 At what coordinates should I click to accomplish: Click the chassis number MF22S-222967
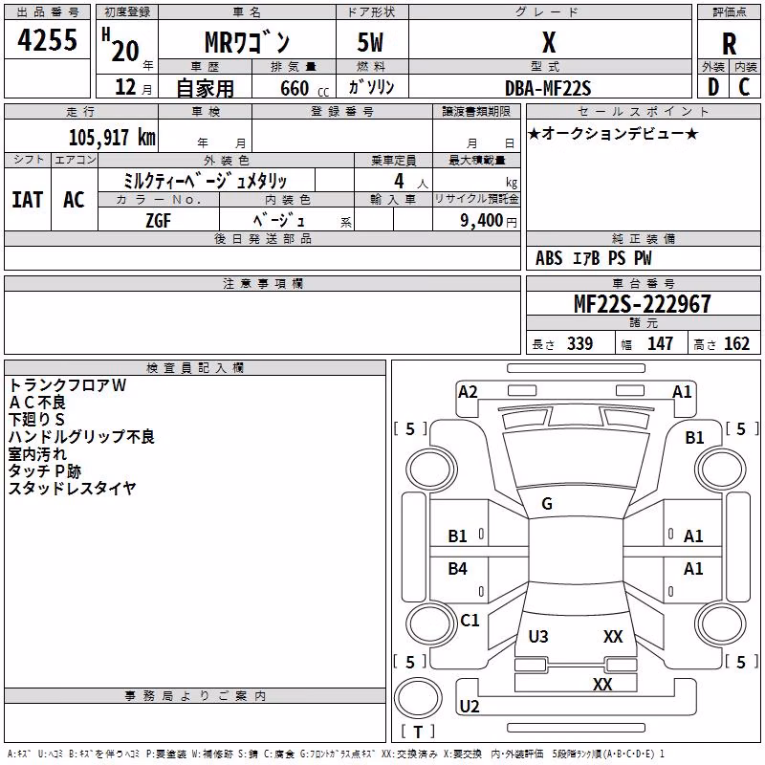point(643,304)
